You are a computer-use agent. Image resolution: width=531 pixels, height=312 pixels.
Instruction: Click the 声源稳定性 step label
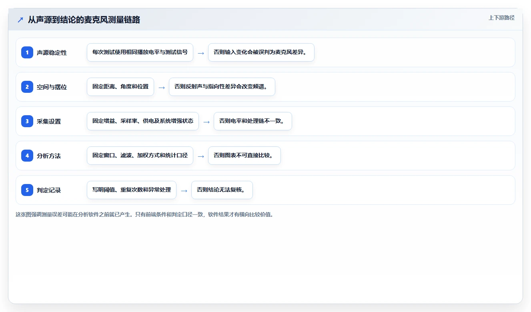point(52,52)
